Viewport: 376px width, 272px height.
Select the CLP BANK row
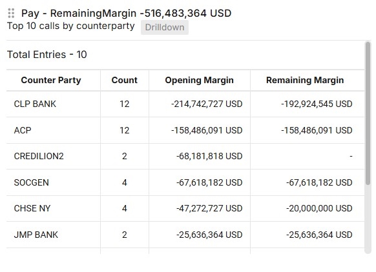point(185,104)
